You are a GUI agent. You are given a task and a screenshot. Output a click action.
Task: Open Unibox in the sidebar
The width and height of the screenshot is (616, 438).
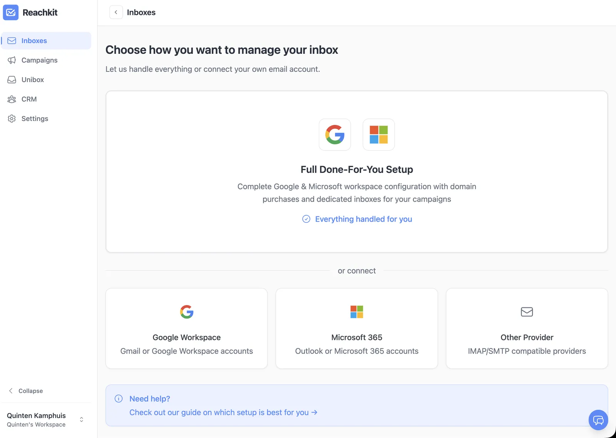[x=46, y=80]
